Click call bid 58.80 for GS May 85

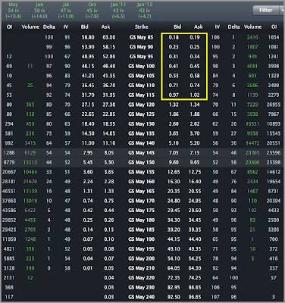click(x=88, y=37)
